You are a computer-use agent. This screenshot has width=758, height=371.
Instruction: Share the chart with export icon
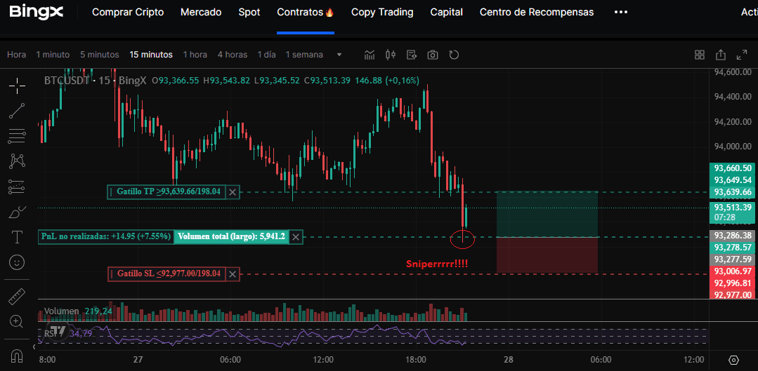pyautogui.click(x=720, y=55)
